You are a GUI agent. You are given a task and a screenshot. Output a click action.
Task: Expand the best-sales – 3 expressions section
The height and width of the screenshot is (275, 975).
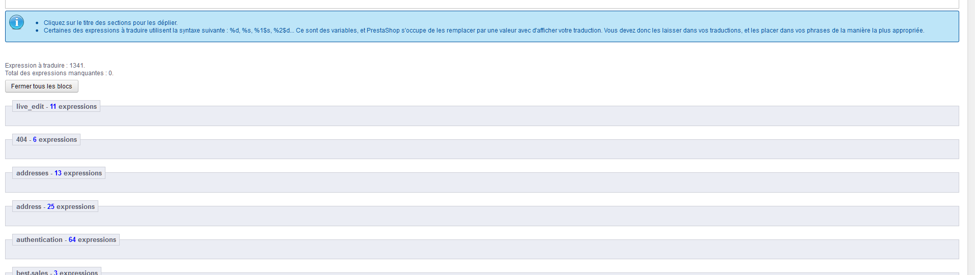coord(57,271)
